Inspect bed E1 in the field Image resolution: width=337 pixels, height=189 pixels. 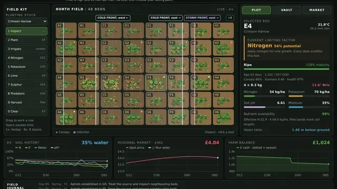pyautogui.click(x=156, y=30)
